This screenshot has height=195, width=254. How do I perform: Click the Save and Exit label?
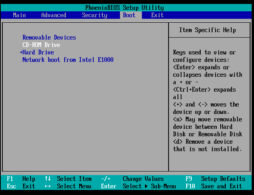click(221, 186)
